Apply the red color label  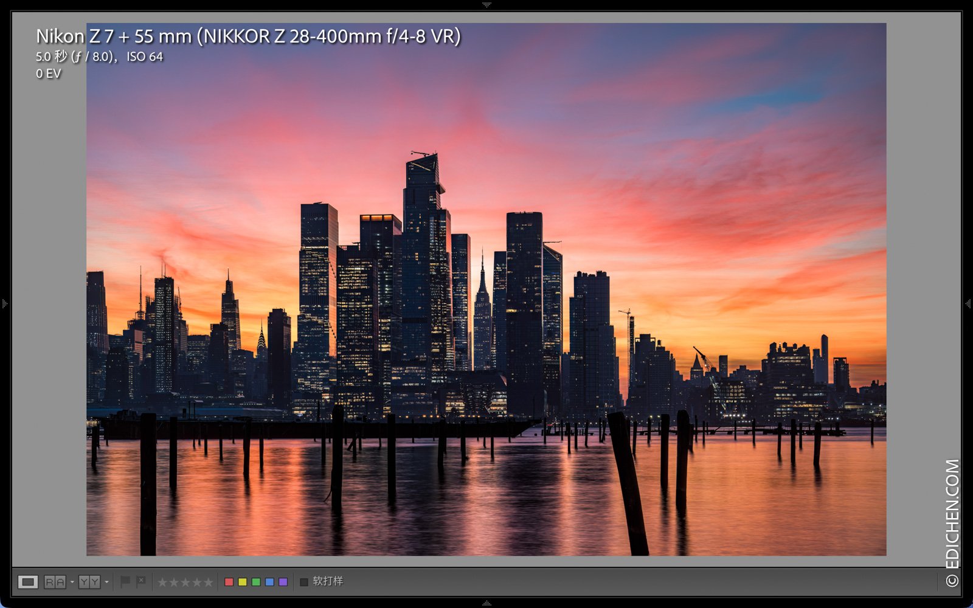click(229, 582)
